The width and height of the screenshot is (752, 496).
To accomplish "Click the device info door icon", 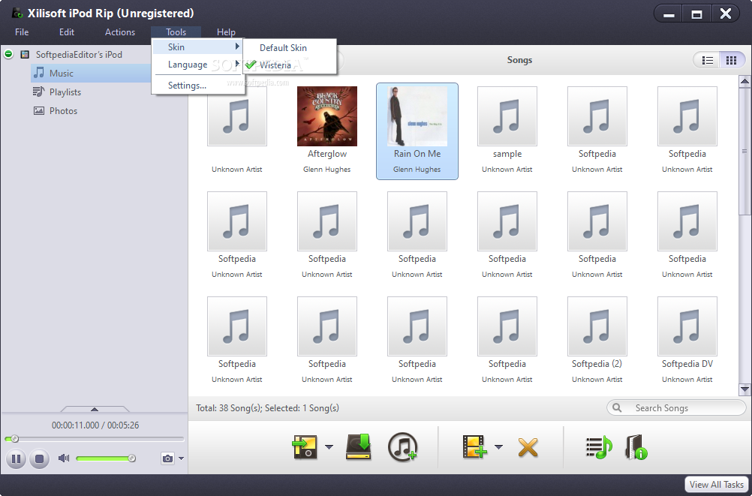I will [636, 447].
